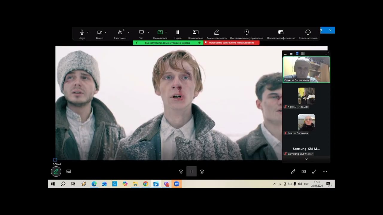The height and width of the screenshot is (215, 383).
Task: Switch input language УКР in system tray
Action: 306,184
